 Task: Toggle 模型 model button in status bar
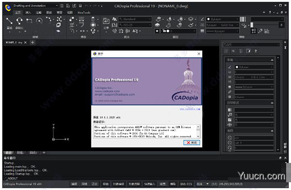point(173,184)
